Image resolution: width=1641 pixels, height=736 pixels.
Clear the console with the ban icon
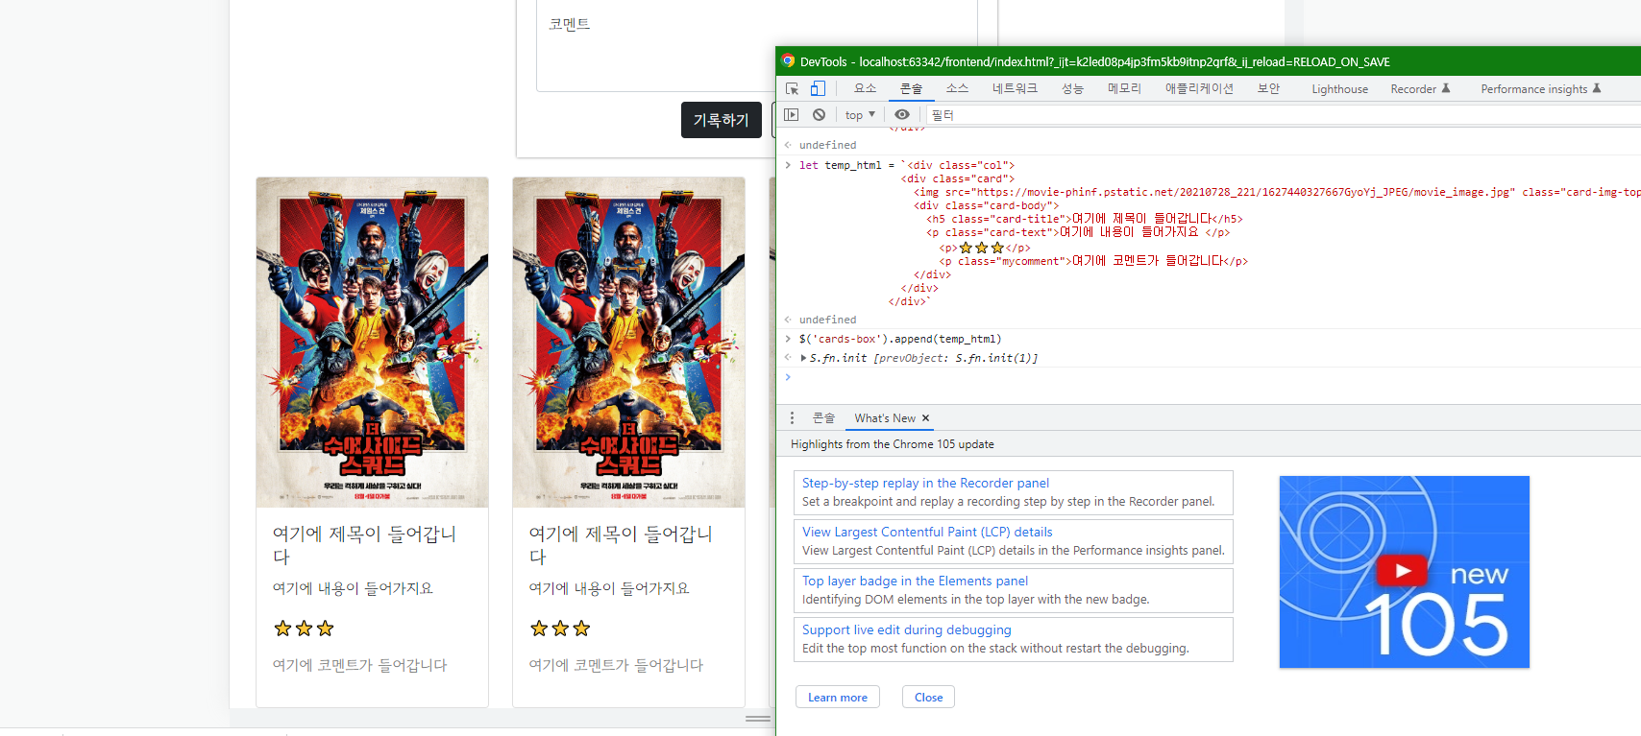point(819,115)
